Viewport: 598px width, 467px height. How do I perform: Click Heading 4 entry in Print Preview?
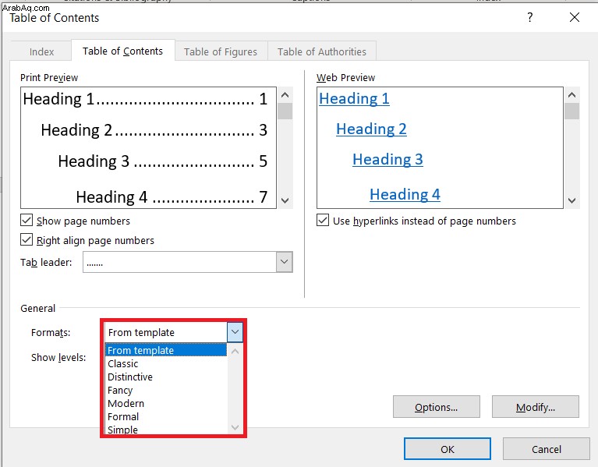point(172,197)
